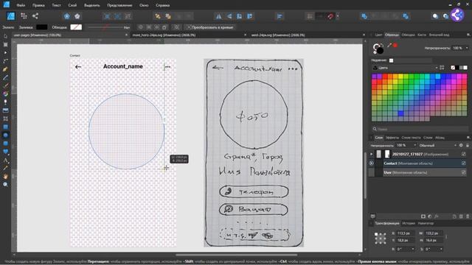This screenshot has width=472, height=265.
Task: Click the black Fill color swatch
Action: (42, 27)
